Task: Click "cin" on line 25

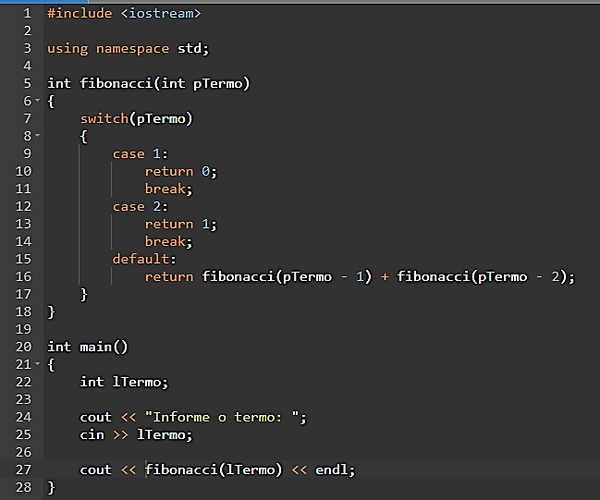Action: (92, 435)
